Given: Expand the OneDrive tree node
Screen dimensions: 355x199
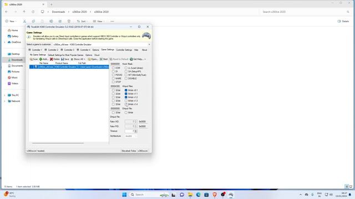Looking at the screenshot, I should point(4,42).
